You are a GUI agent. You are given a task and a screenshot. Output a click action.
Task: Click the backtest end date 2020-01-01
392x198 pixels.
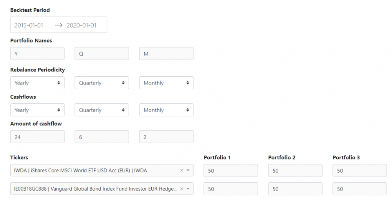[x=81, y=25]
